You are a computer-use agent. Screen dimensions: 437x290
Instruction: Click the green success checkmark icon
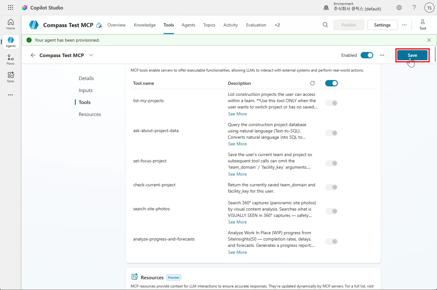29,40
